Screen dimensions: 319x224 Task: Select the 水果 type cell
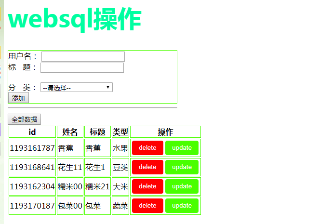coord(120,148)
